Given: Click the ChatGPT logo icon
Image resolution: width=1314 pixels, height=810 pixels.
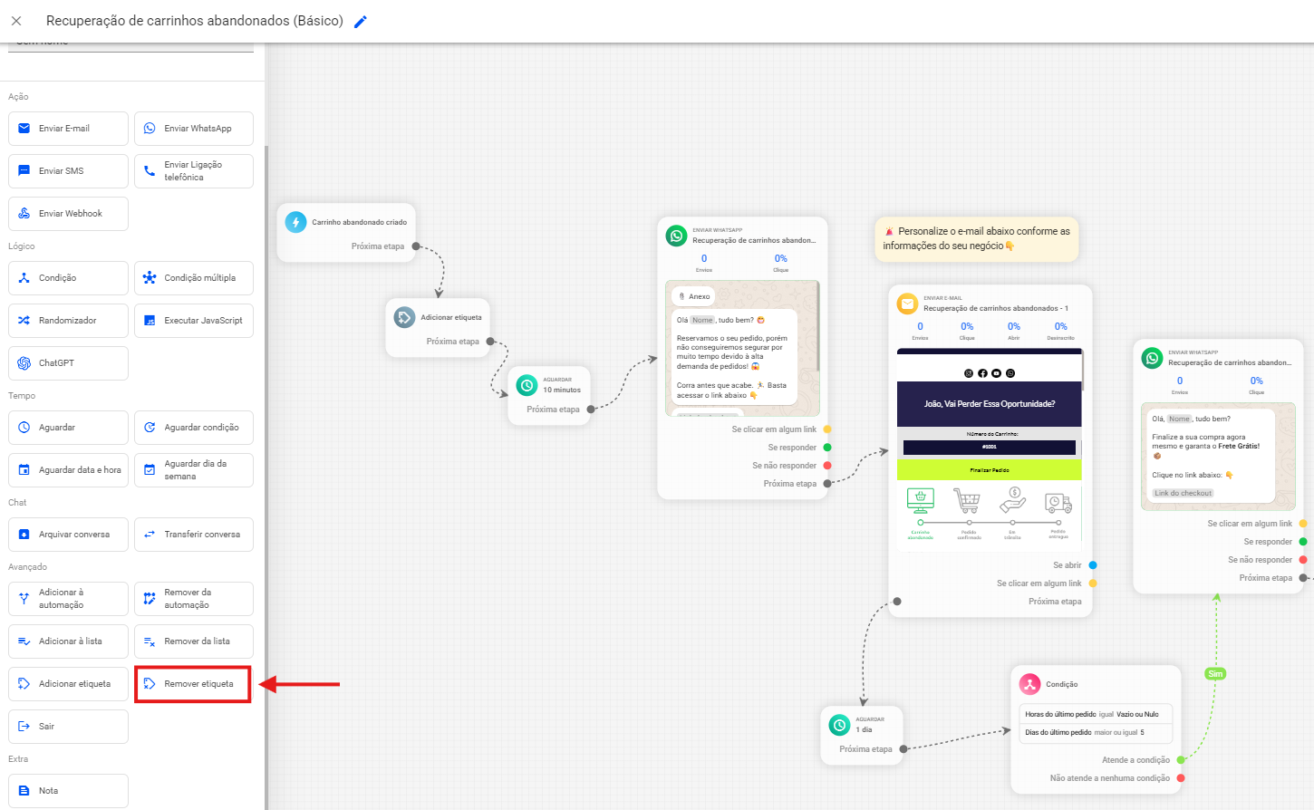Looking at the screenshot, I should pyautogui.click(x=24, y=363).
